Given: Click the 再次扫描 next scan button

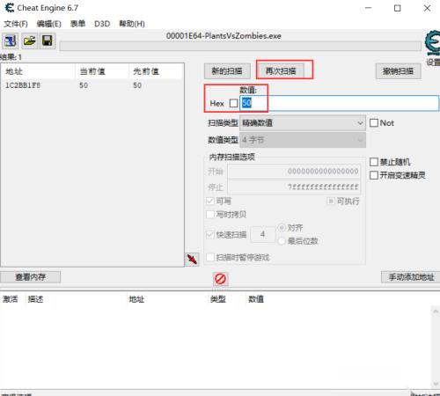Looking at the screenshot, I should [281, 70].
